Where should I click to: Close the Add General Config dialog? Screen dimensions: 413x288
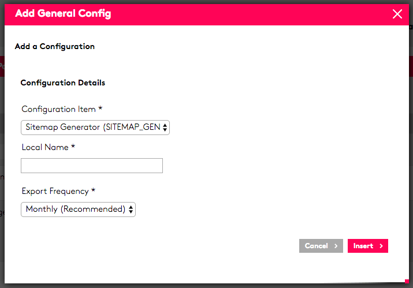[397, 14]
